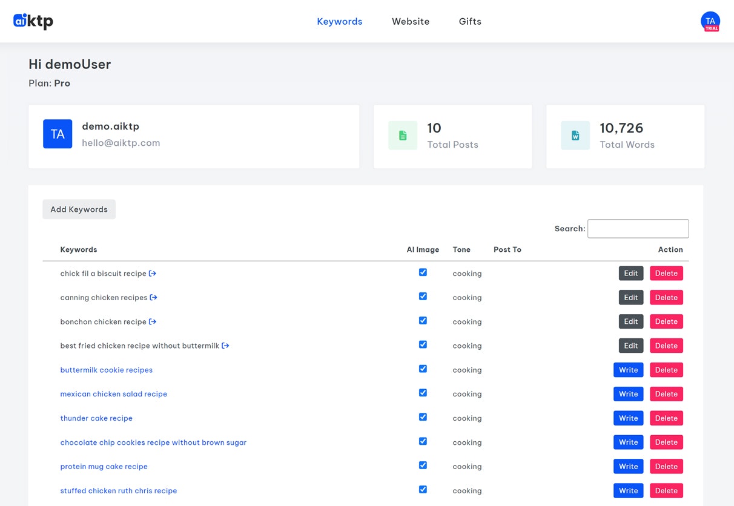
Task: Uncheck AI Image for thunder cake recipe
Action: pyautogui.click(x=423, y=418)
